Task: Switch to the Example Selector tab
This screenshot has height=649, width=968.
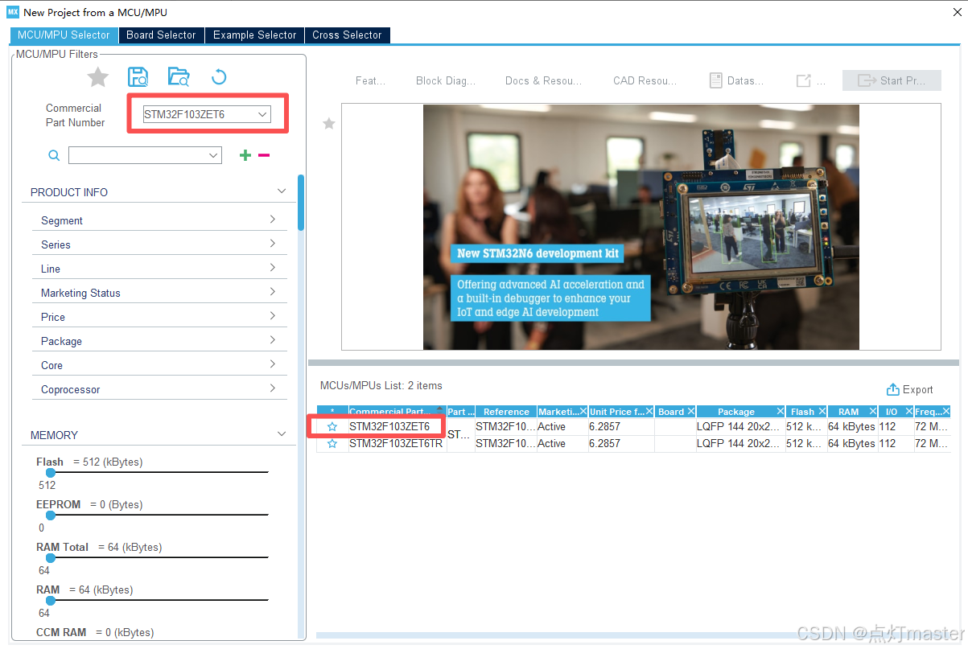Action: tap(254, 35)
